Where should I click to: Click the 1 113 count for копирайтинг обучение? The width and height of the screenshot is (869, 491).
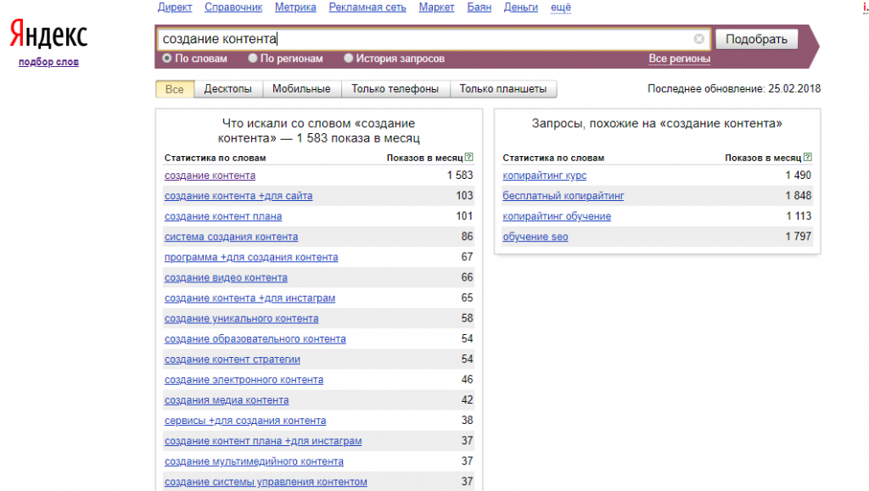799,216
